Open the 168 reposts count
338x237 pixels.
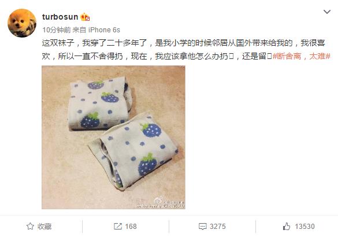coord(131,227)
